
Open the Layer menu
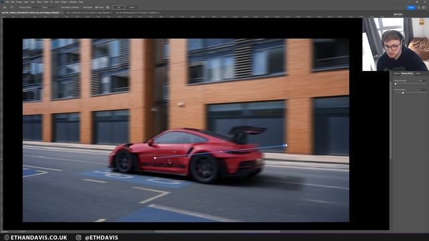tap(25, 2)
